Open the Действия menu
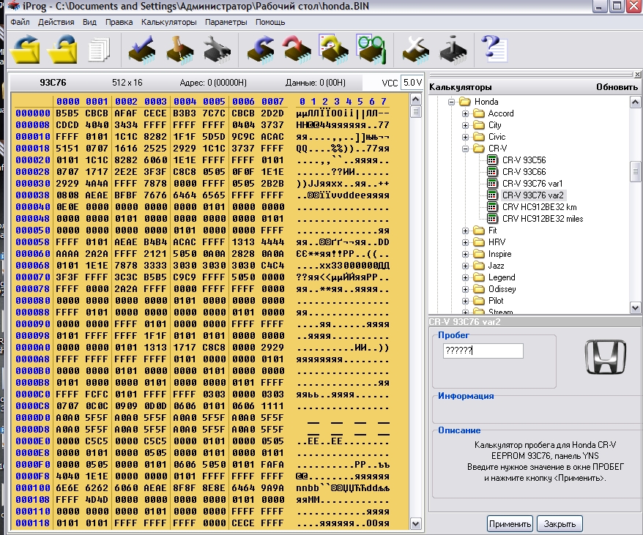 (x=56, y=22)
